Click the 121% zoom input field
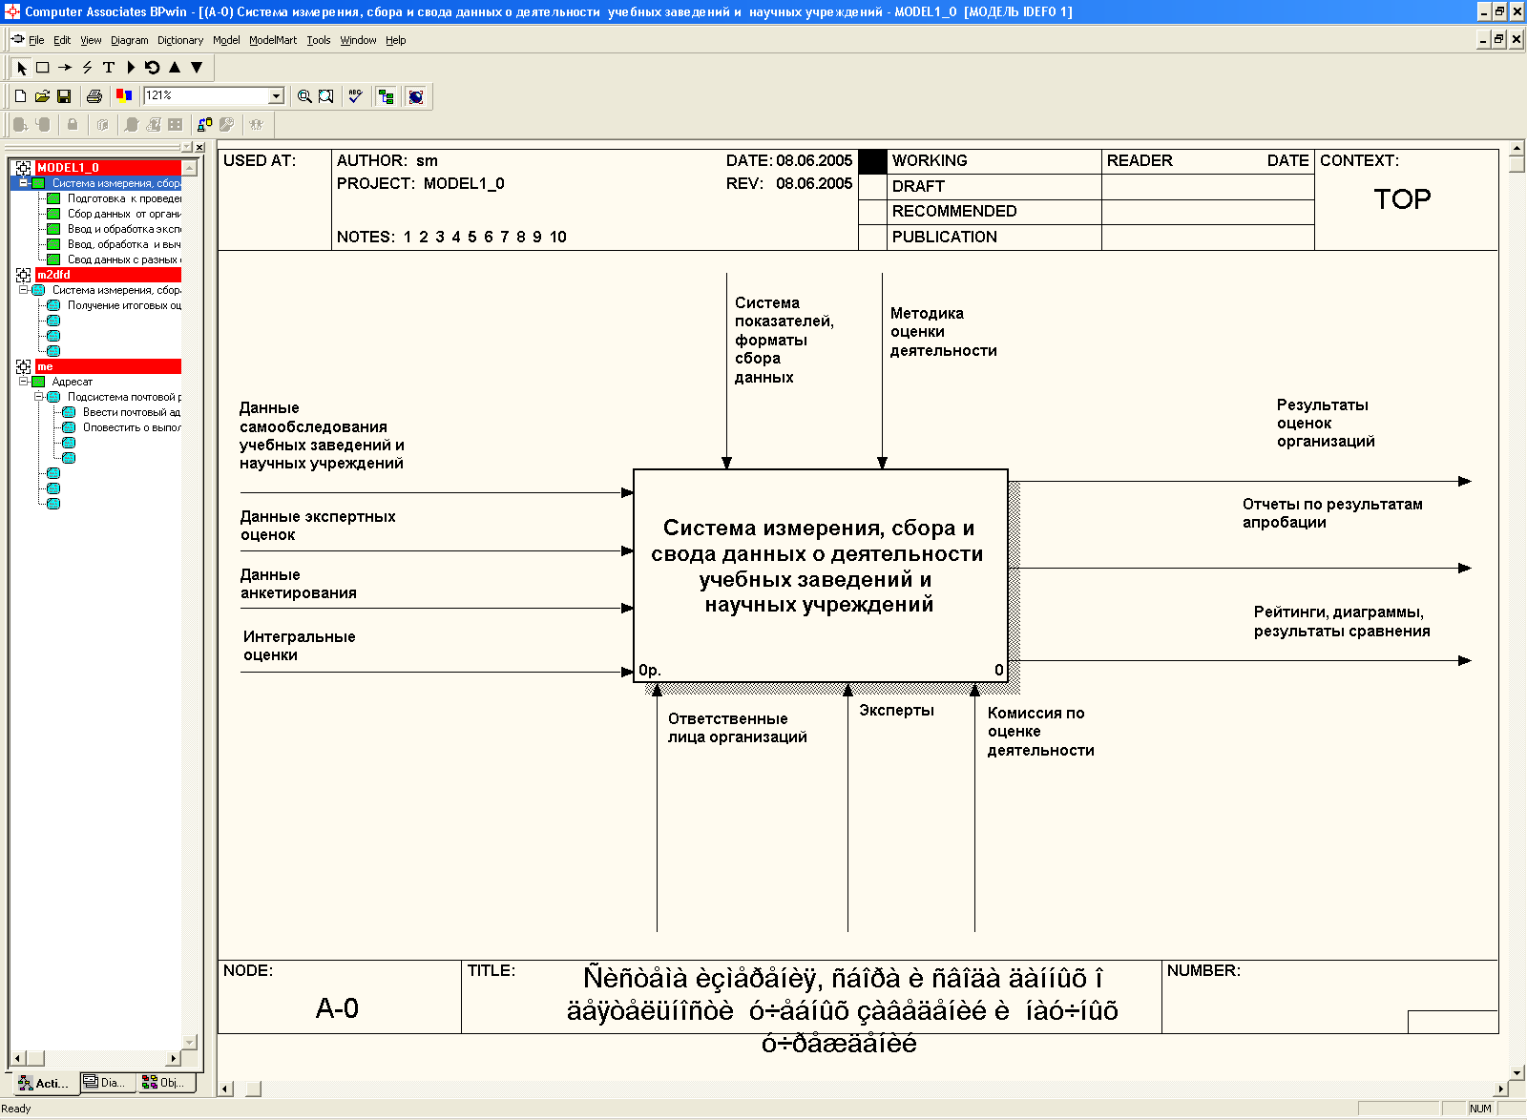 coord(206,95)
